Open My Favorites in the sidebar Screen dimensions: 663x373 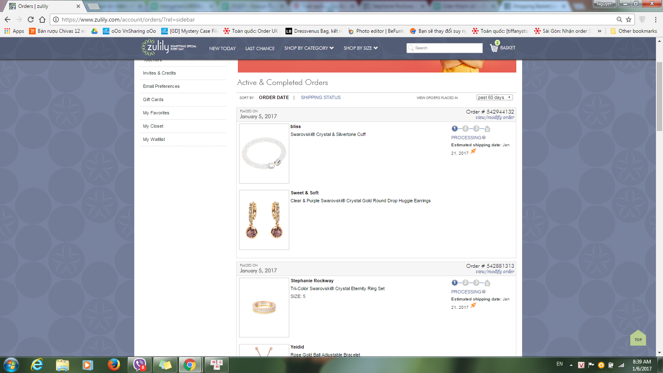156,113
